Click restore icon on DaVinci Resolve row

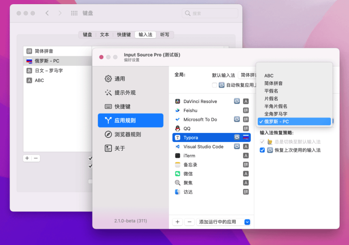(237, 101)
